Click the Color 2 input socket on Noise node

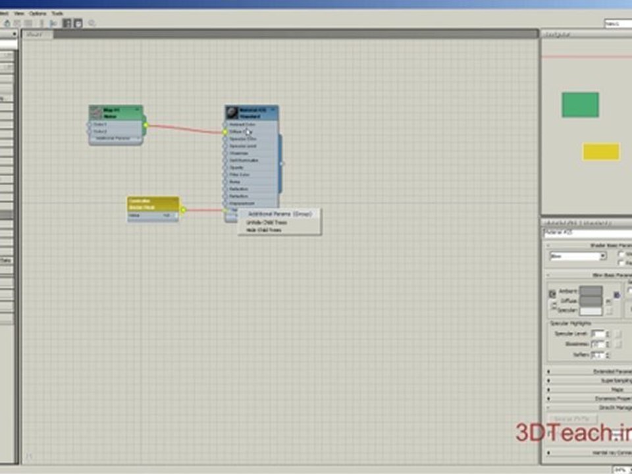[89, 132]
